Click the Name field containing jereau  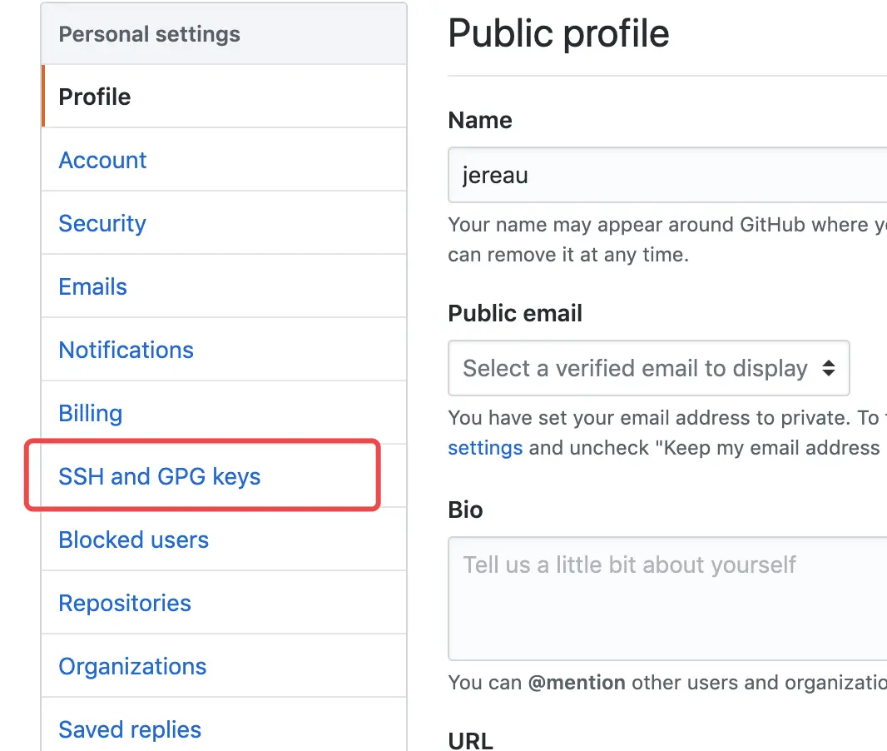[666, 175]
